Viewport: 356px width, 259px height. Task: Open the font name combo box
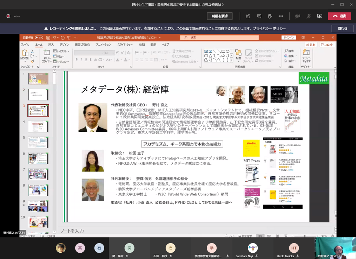tap(89, 53)
